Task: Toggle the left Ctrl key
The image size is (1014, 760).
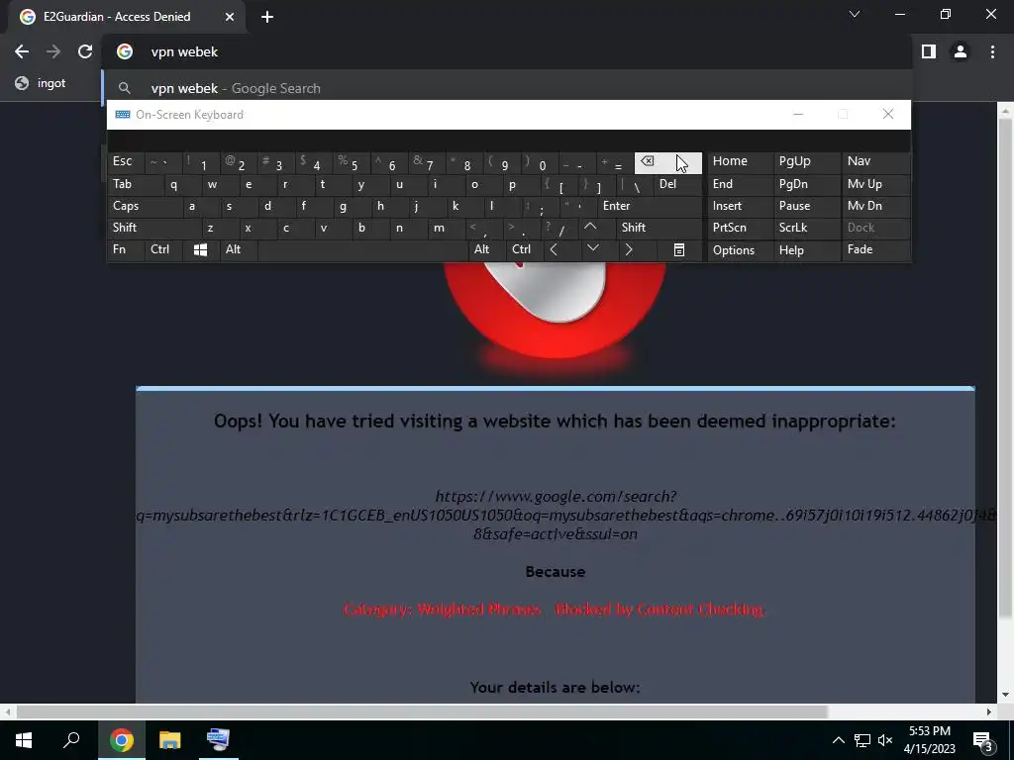Action: [x=163, y=250]
